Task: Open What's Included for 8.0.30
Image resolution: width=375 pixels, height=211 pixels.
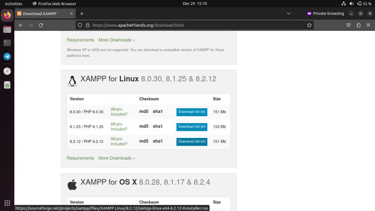Action: tap(119, 112)
